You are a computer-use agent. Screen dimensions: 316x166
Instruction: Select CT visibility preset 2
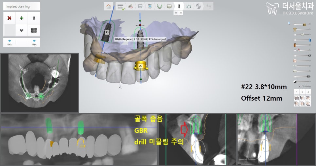coord(303,92)
